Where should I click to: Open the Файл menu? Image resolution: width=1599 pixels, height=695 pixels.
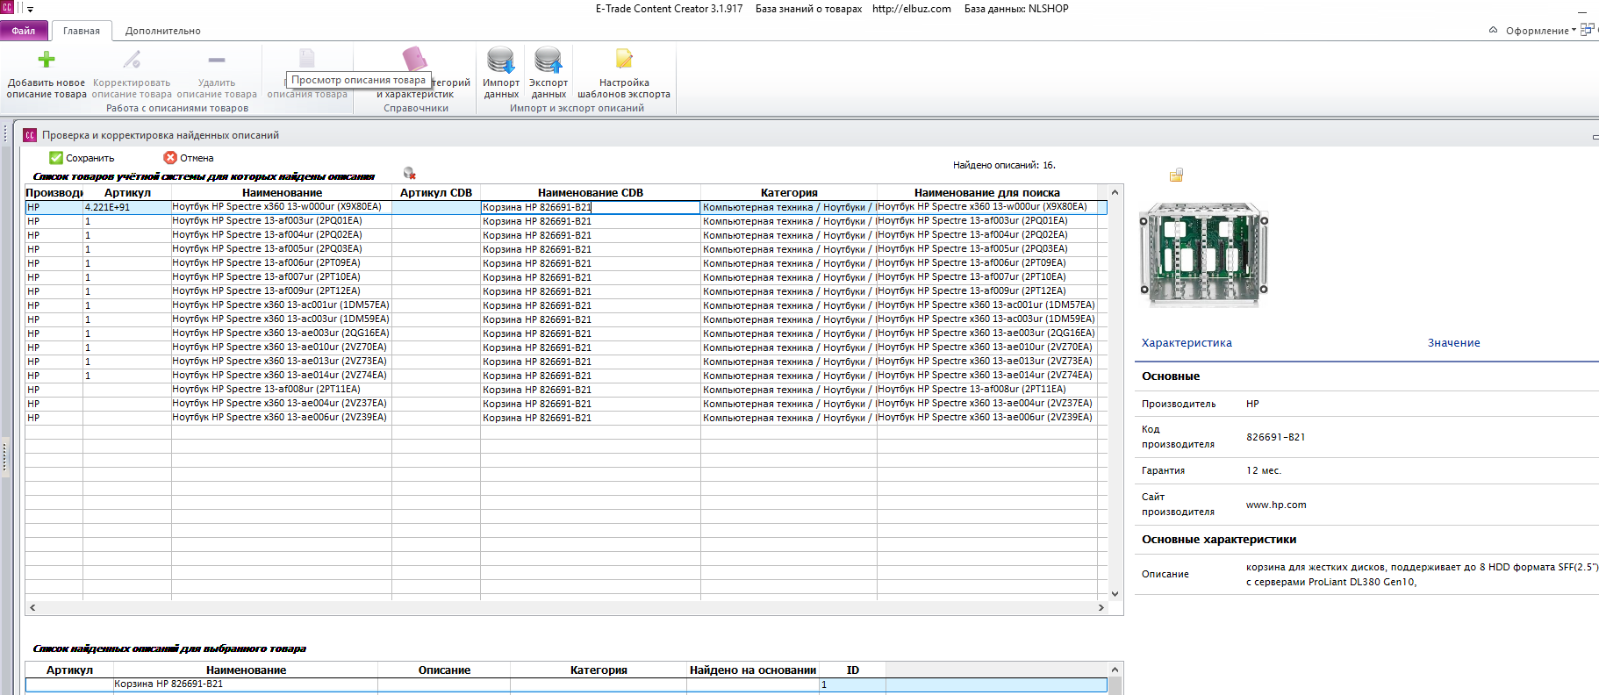click(24, 31)
